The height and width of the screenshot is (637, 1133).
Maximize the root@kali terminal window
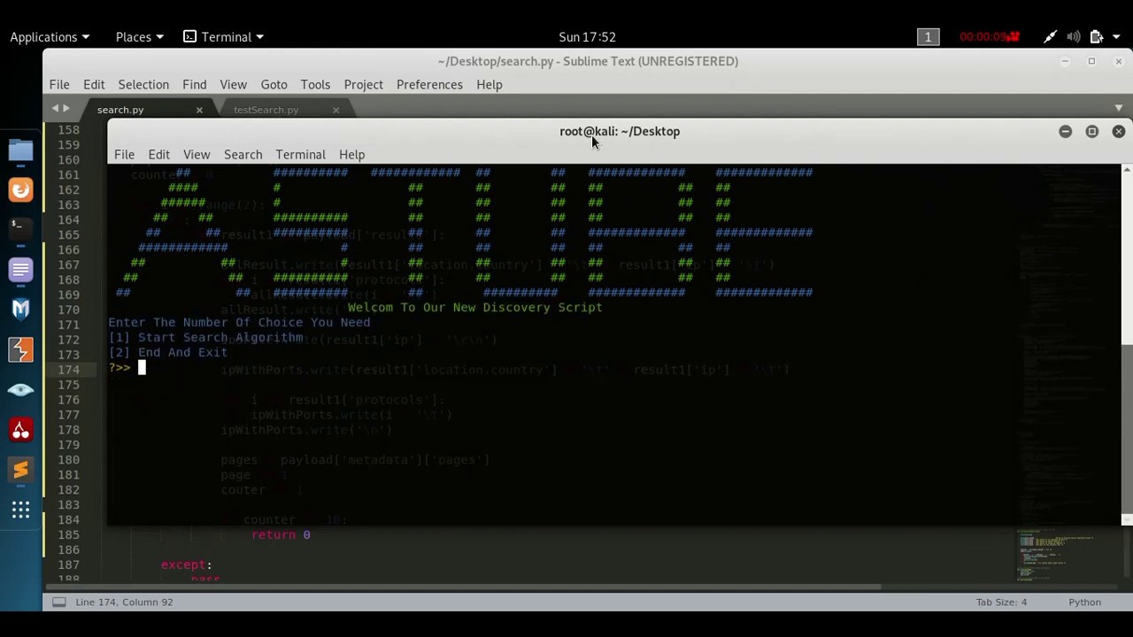1091,132
